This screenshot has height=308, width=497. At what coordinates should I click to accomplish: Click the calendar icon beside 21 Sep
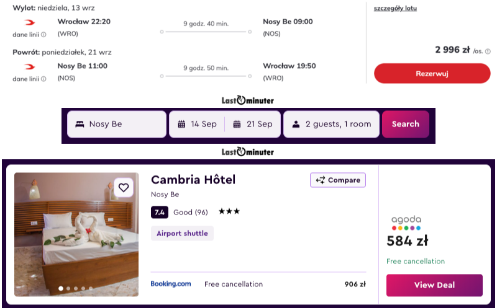tap(237, 125)
